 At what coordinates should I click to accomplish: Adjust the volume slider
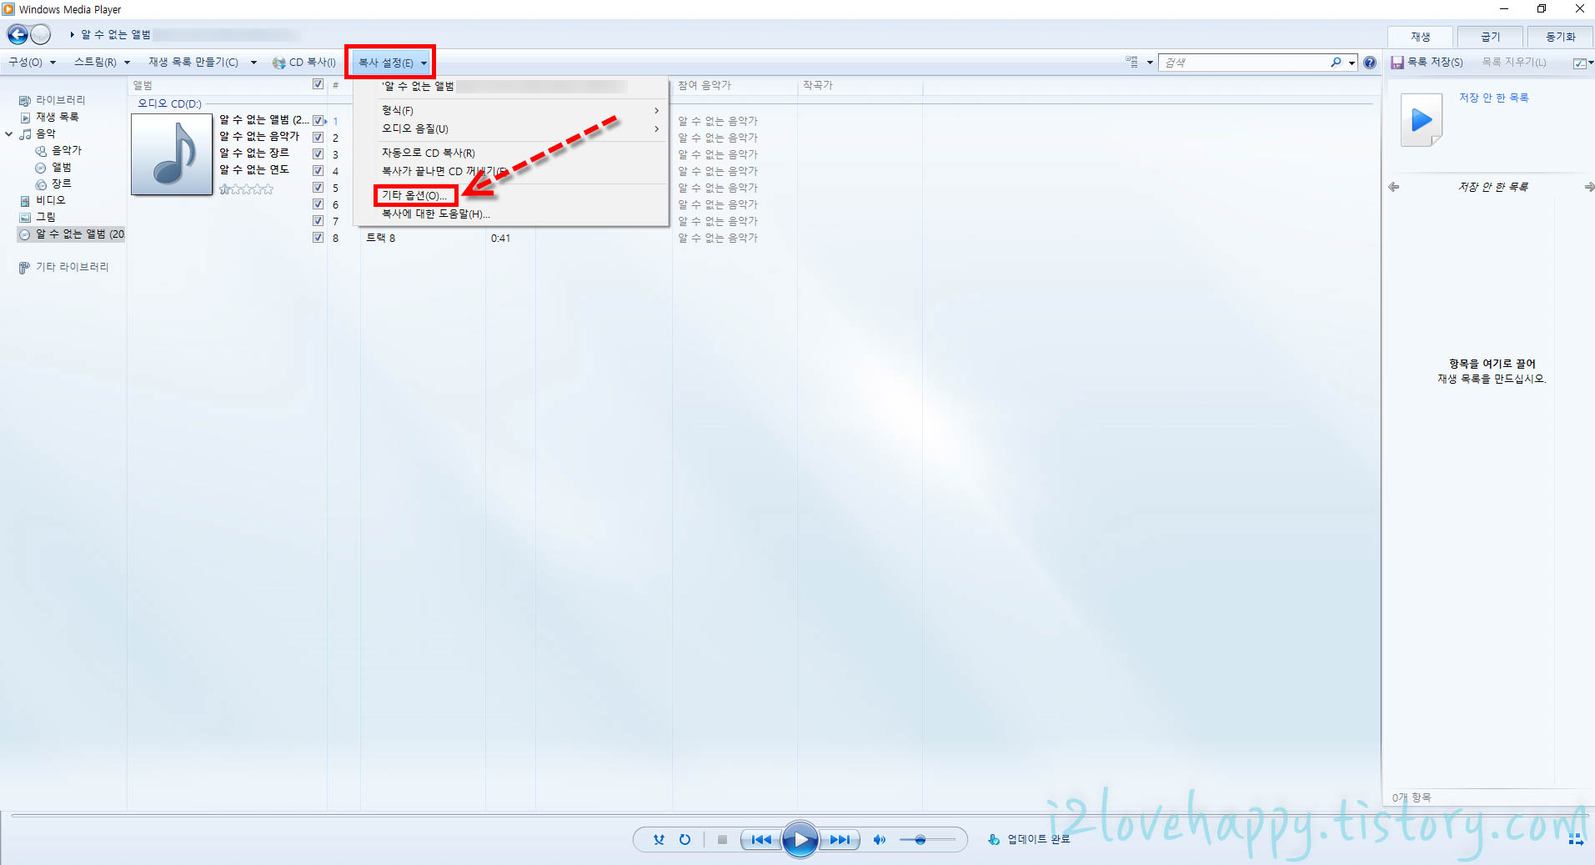[927, 840]
